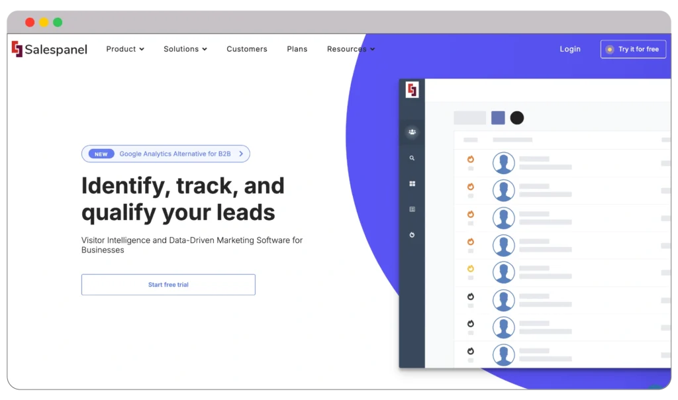The image size is (678, 400).
Task: Click the Start free trial button
Action: pos(168,285)
